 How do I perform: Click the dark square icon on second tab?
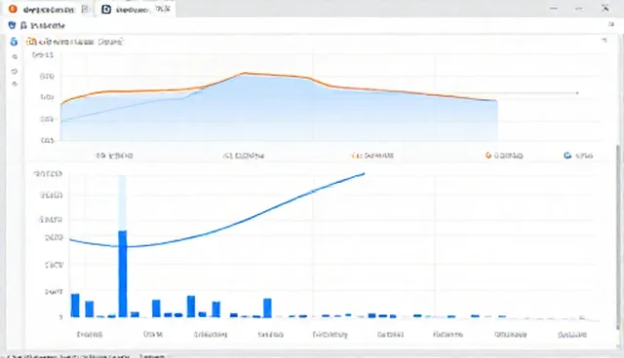point(106,9)
